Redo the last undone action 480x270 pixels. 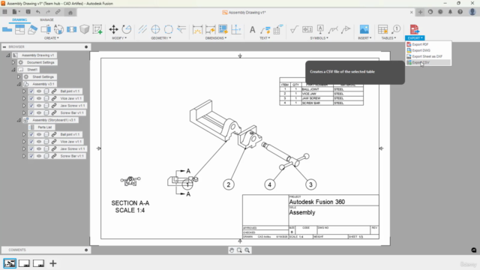click(48, 12)
